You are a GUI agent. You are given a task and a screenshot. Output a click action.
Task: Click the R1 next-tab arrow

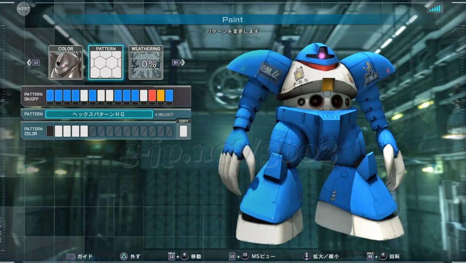tap(178, 62)
